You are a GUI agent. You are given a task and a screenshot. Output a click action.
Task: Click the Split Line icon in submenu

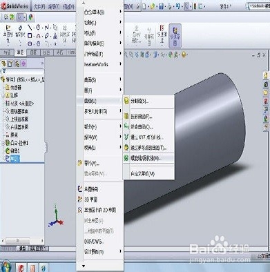click(126, 101)
